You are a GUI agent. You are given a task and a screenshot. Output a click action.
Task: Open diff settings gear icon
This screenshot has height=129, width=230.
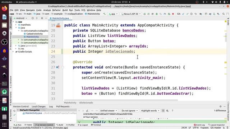click(x=167, y=111)
